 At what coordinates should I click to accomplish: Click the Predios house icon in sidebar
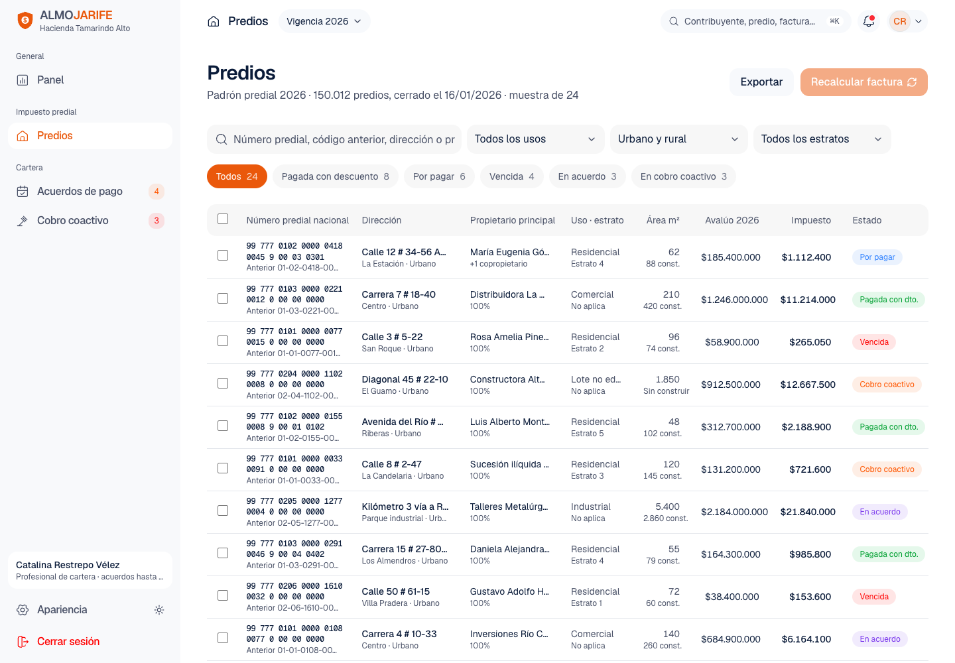[x=23, y=136]
